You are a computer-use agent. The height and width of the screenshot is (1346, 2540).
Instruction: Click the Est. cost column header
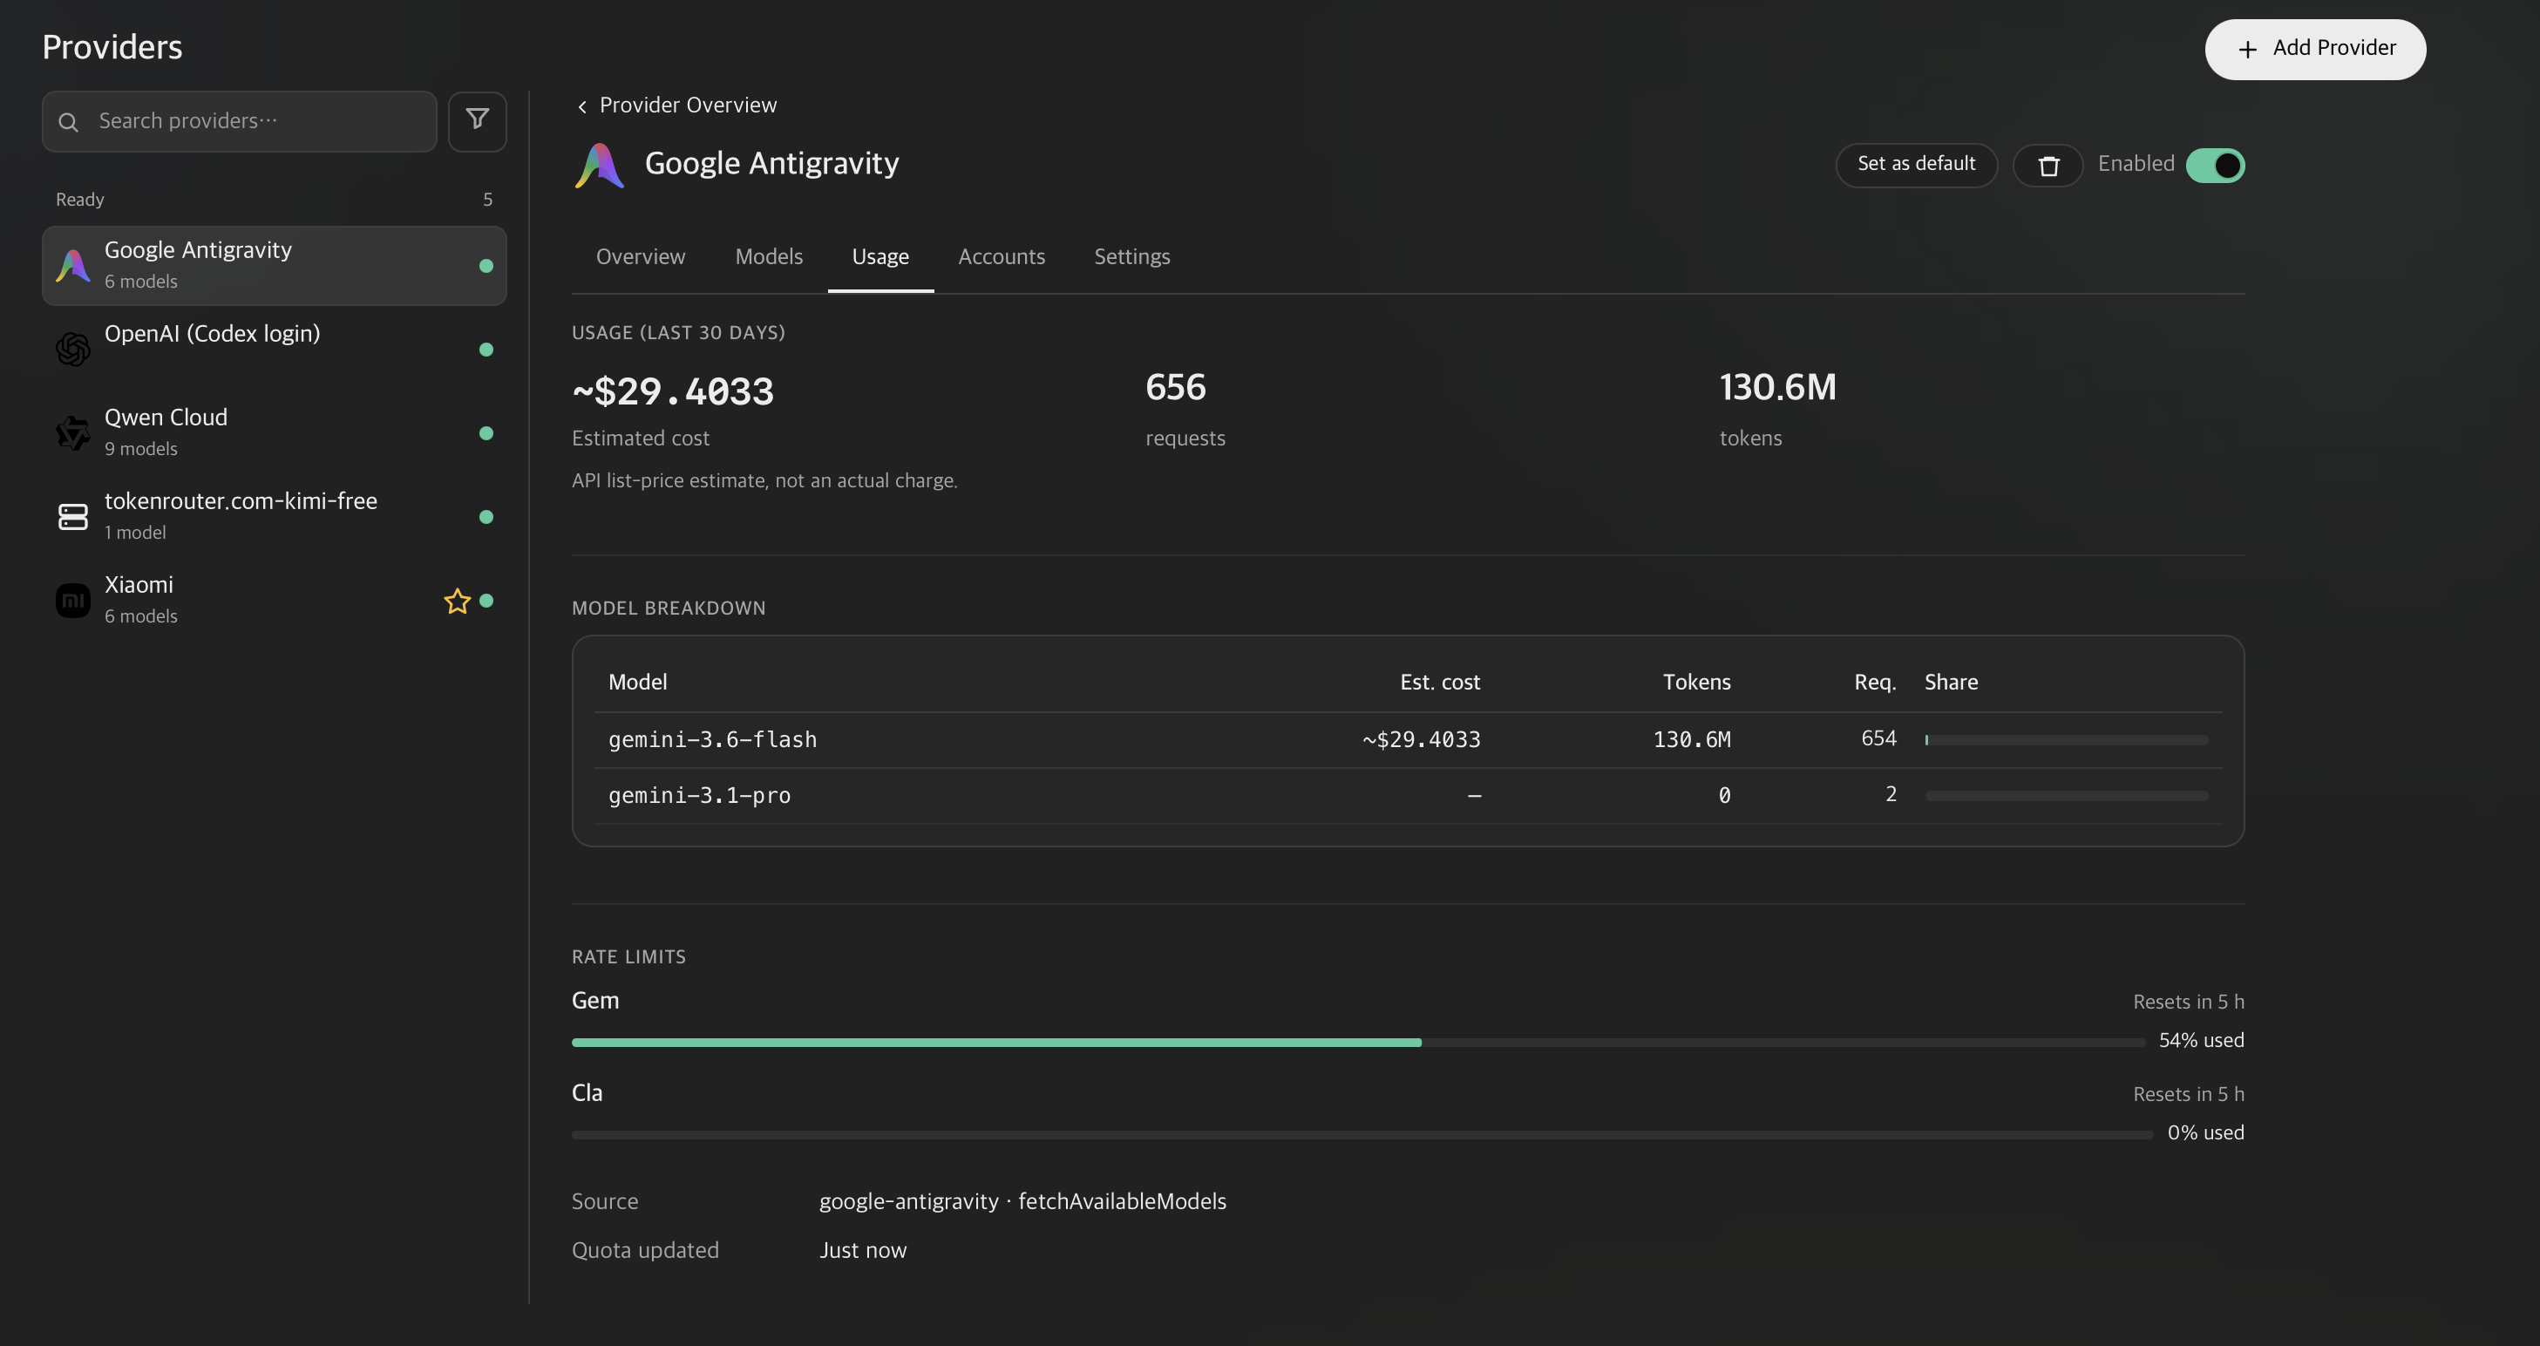[1440, 683]
